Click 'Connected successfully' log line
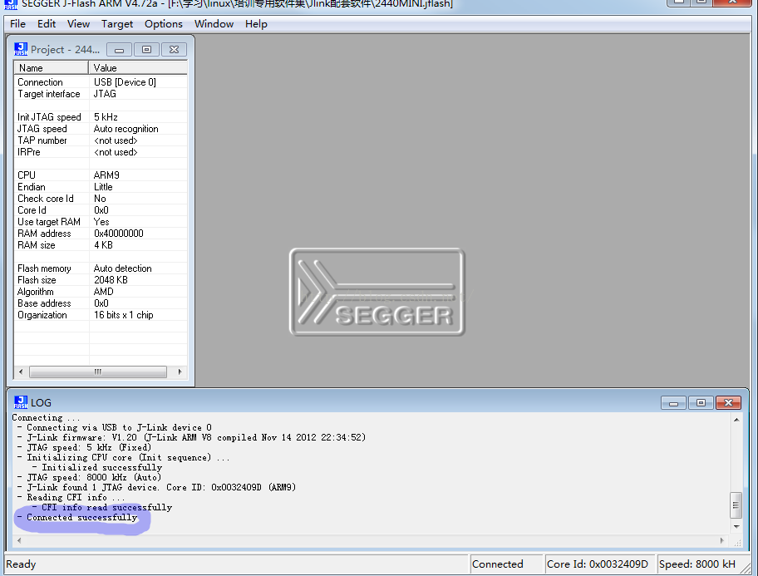Screen dimensions: 758x576 [x=81, y=517]
